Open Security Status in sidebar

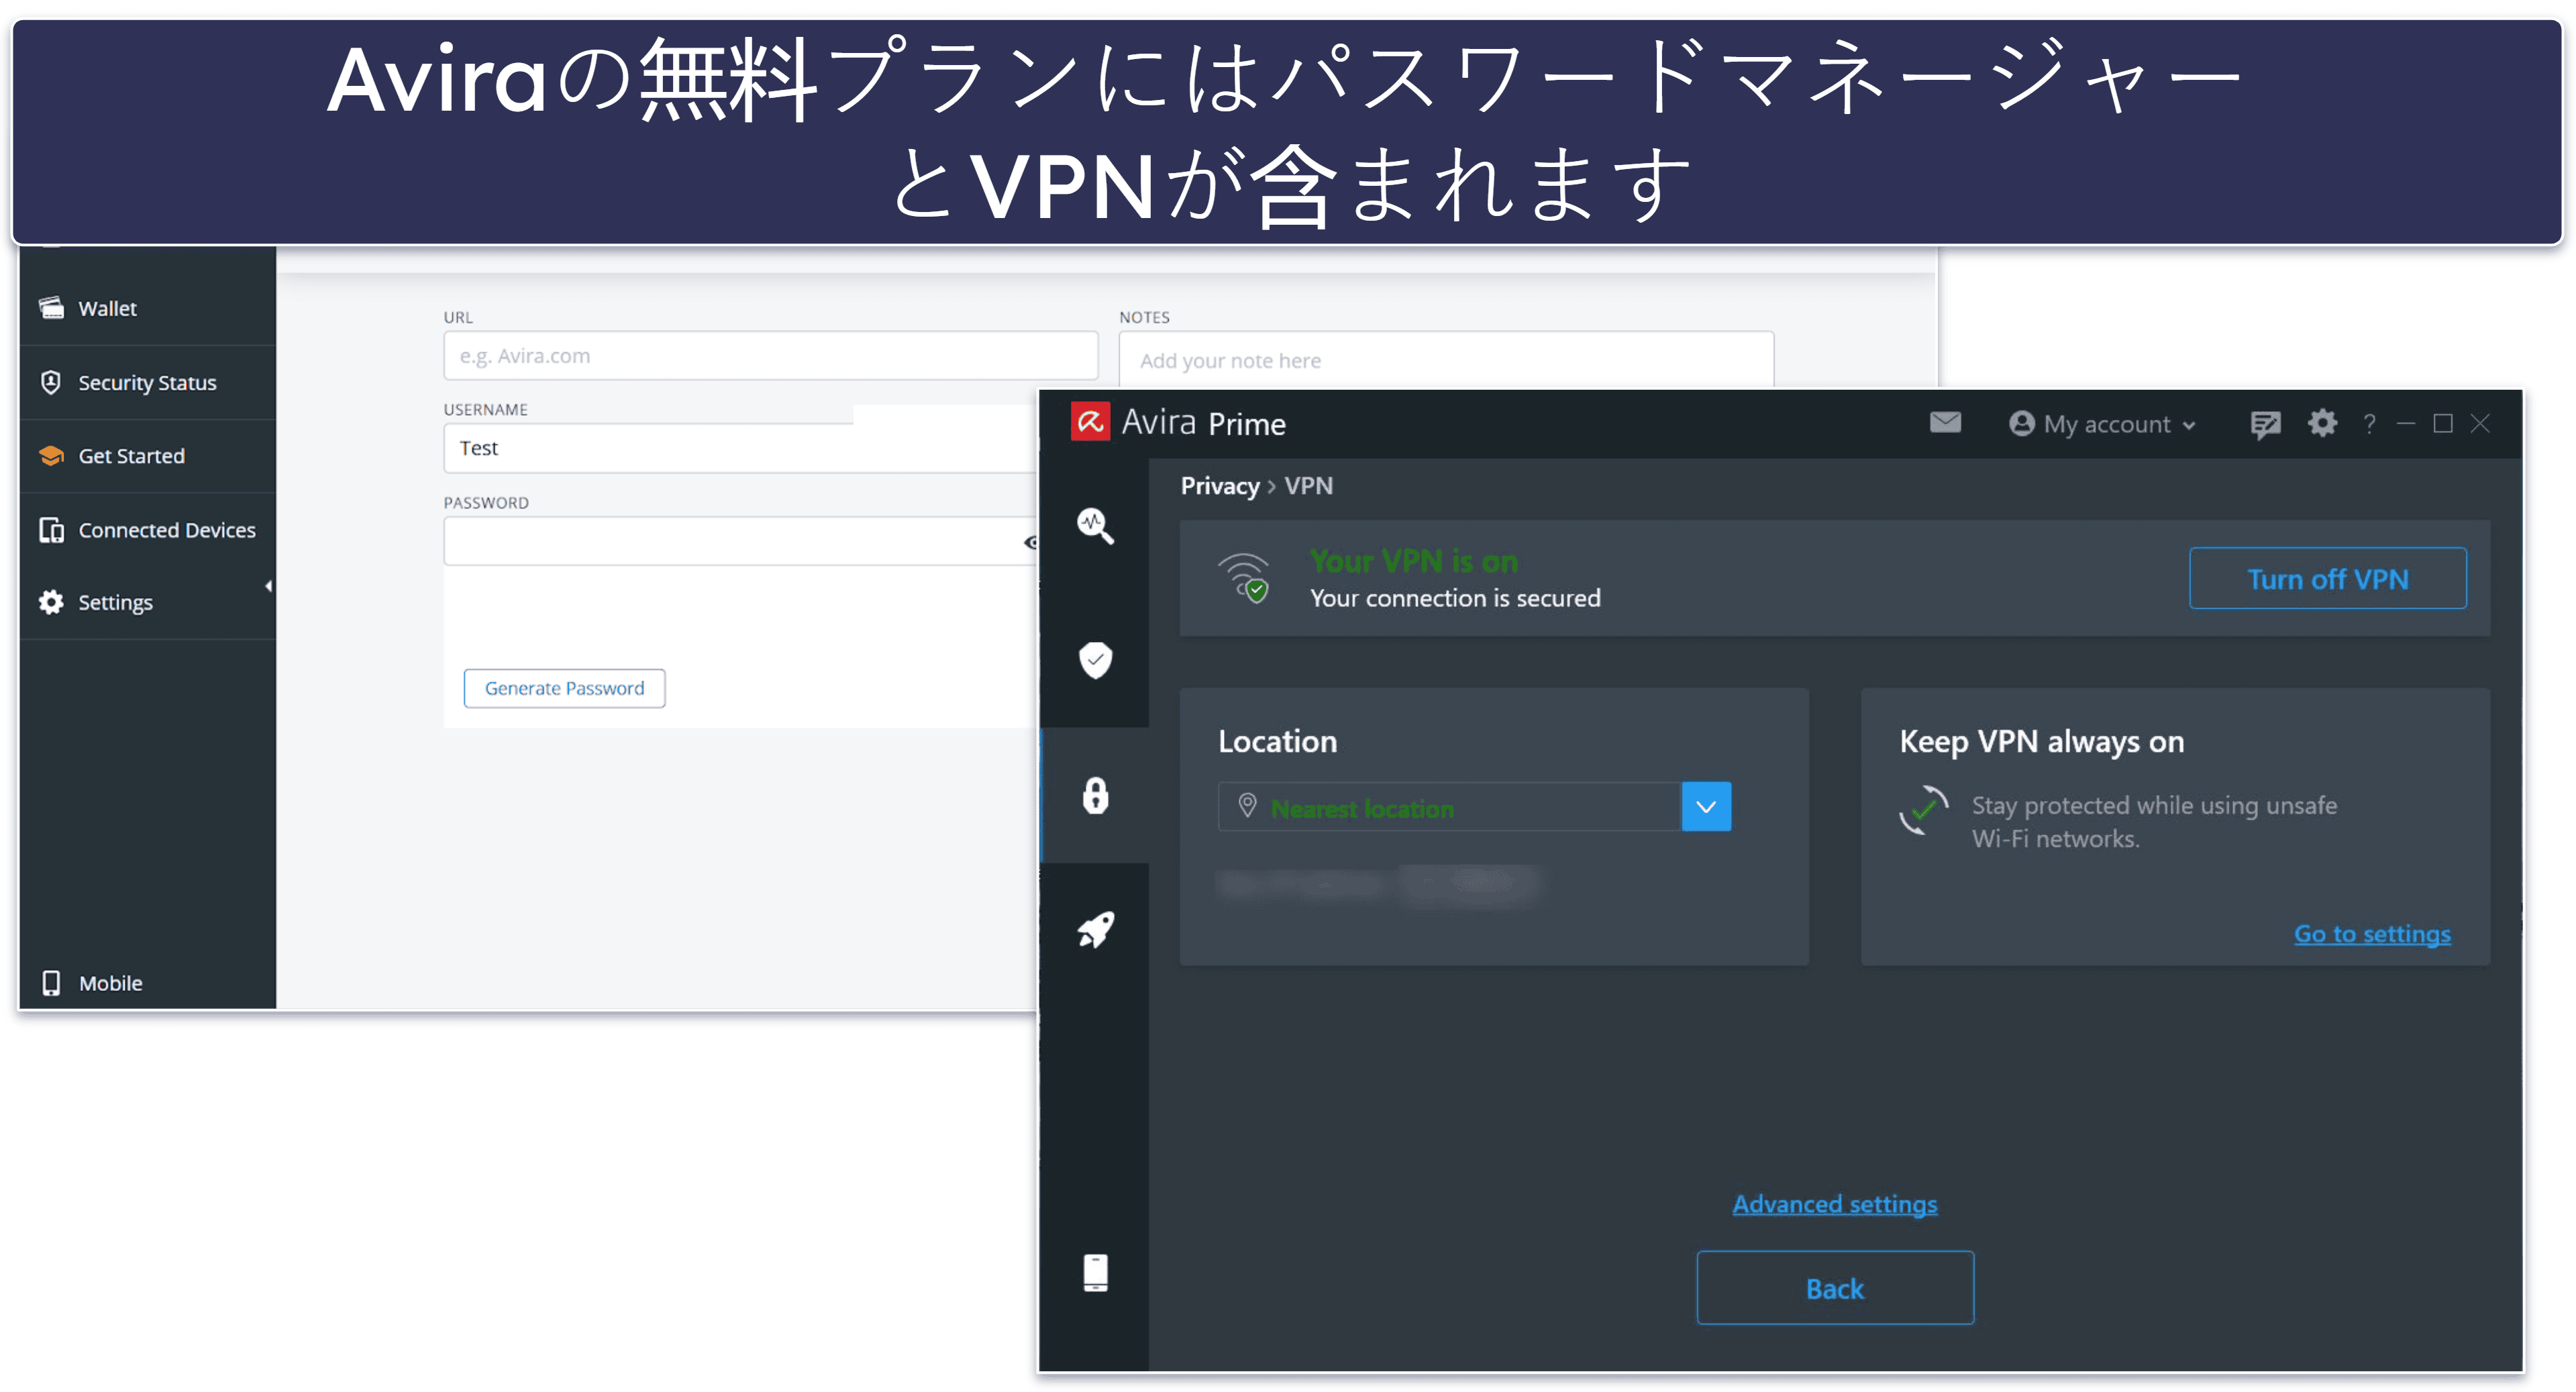click(x=147, y=382)
